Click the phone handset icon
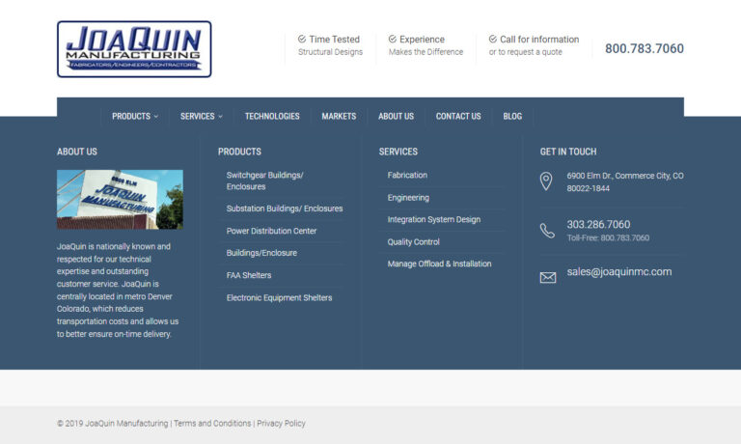741x444 pixels. tap(547, 231)
